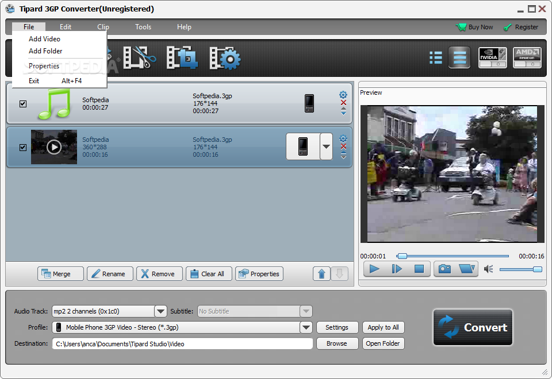This screenshot has height=379, width=552.
Task: Click the Remove button
Action: pyautogui.click(x=159, y=273)
